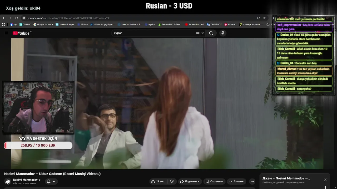
Task: Dislike the video
Action: click(172, 181)
